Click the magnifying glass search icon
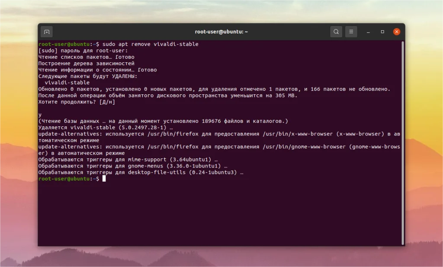443x267 pixels. [336, 32]
